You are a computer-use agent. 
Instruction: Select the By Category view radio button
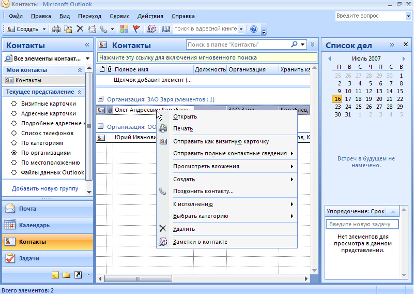click(14, 143)
